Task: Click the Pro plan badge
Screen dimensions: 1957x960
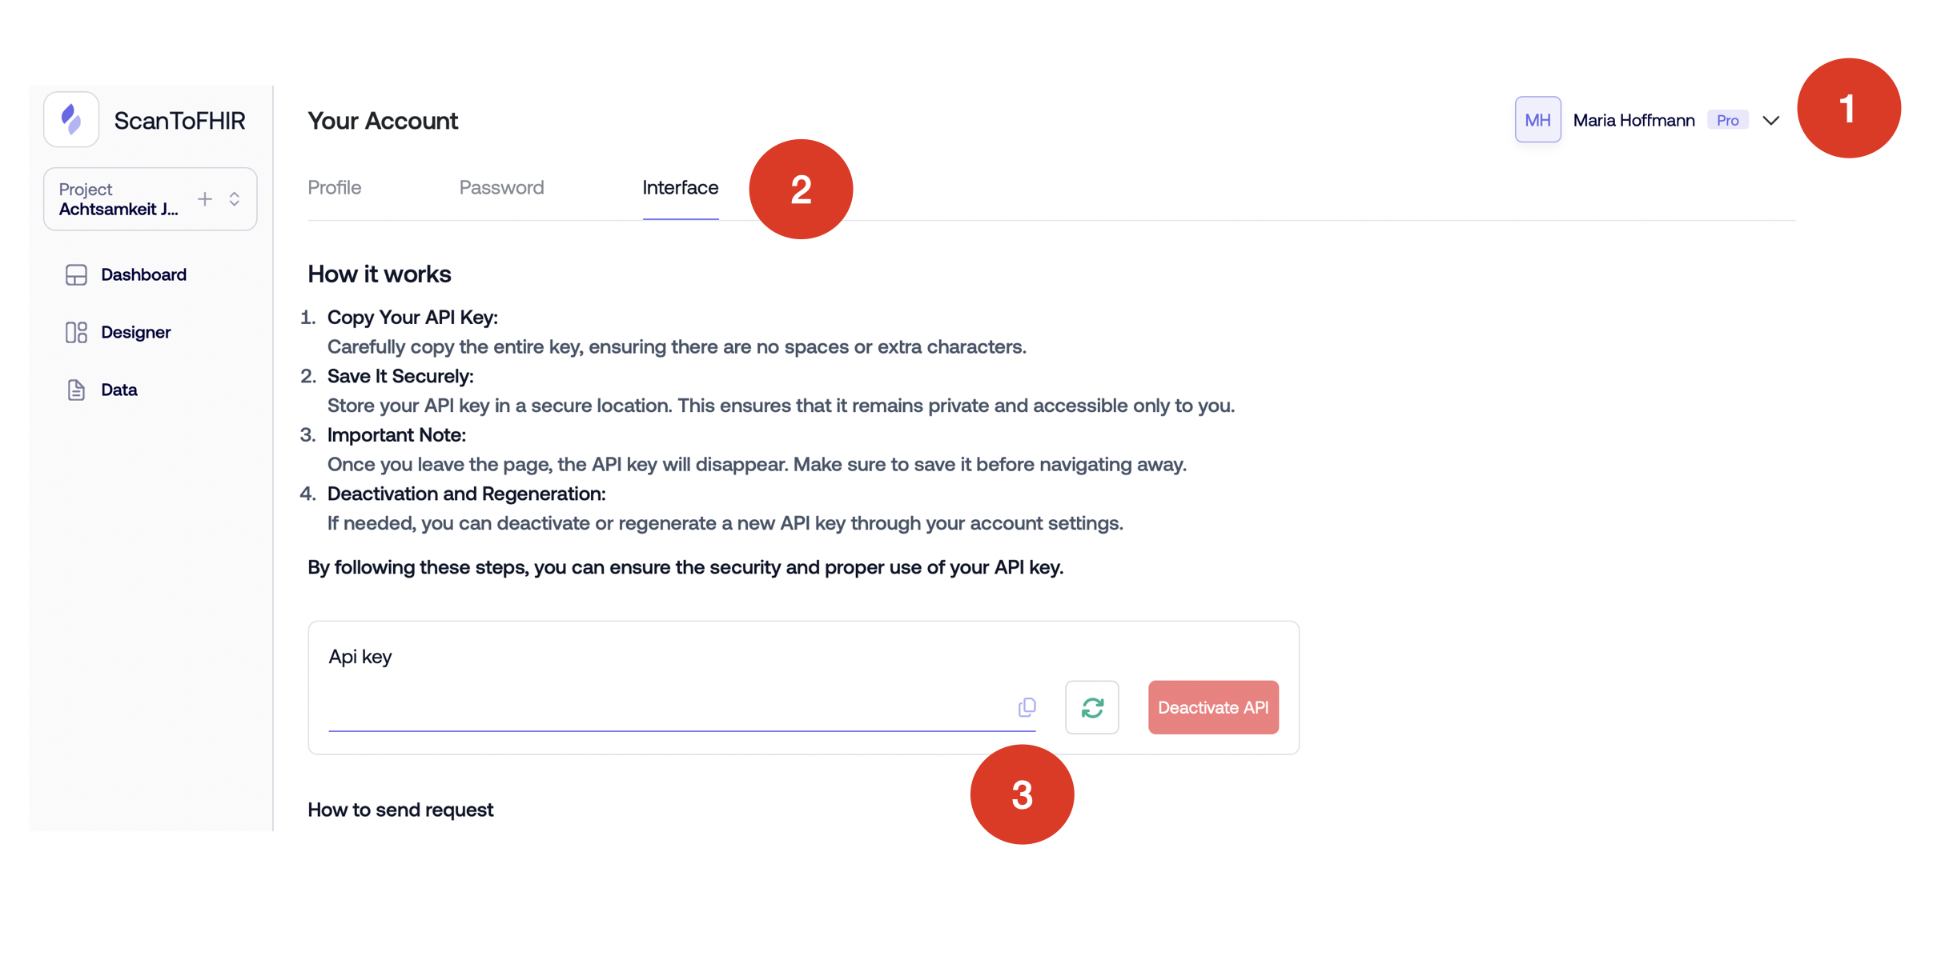Action: click(x=1728, y=120)
